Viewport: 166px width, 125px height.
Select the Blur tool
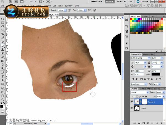point(3,65)
